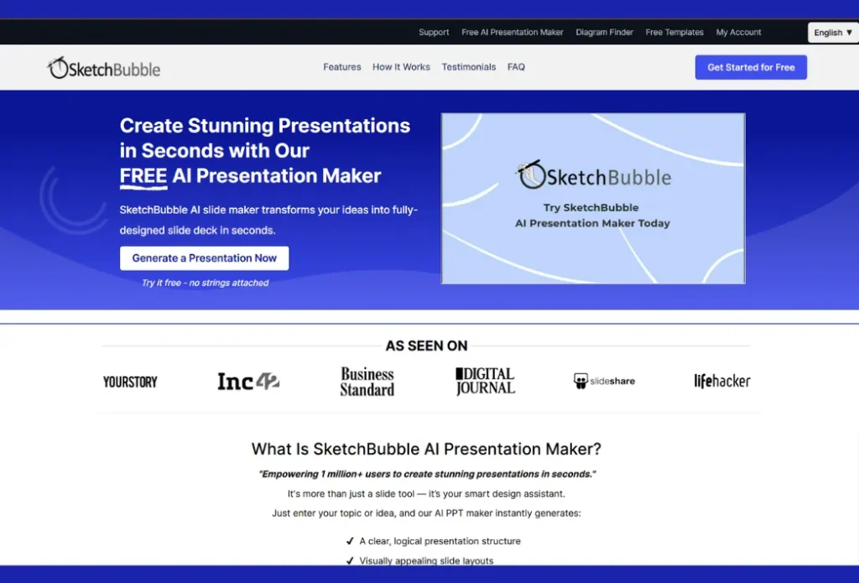Click the Business Standard logo
Image resolution: width=859 pixels, height=583 pixels.
(x=367, y=382)
